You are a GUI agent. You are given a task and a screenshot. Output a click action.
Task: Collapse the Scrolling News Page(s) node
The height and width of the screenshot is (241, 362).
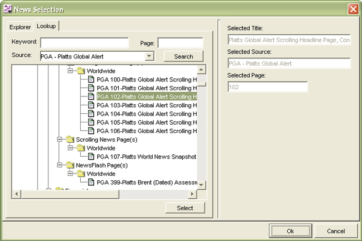tap(59, 139)
